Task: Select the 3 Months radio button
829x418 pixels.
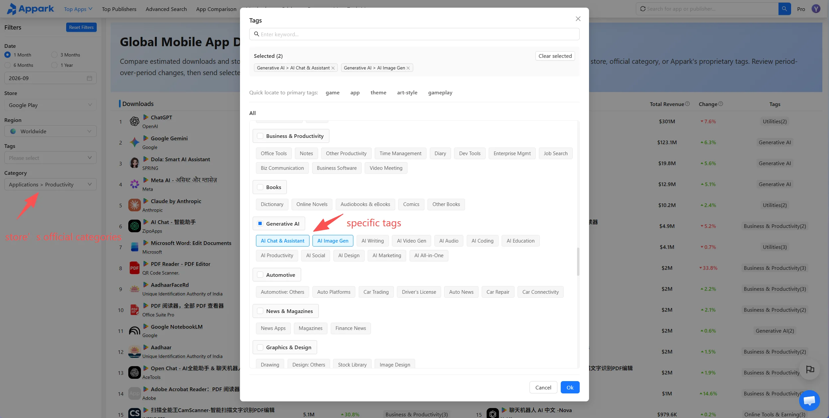Action: 55,55
